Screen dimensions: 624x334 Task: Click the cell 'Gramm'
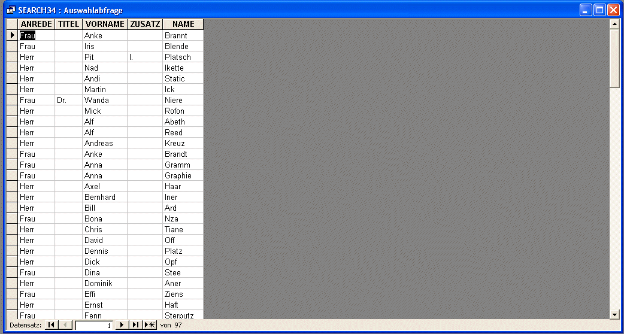pos(183,165)
